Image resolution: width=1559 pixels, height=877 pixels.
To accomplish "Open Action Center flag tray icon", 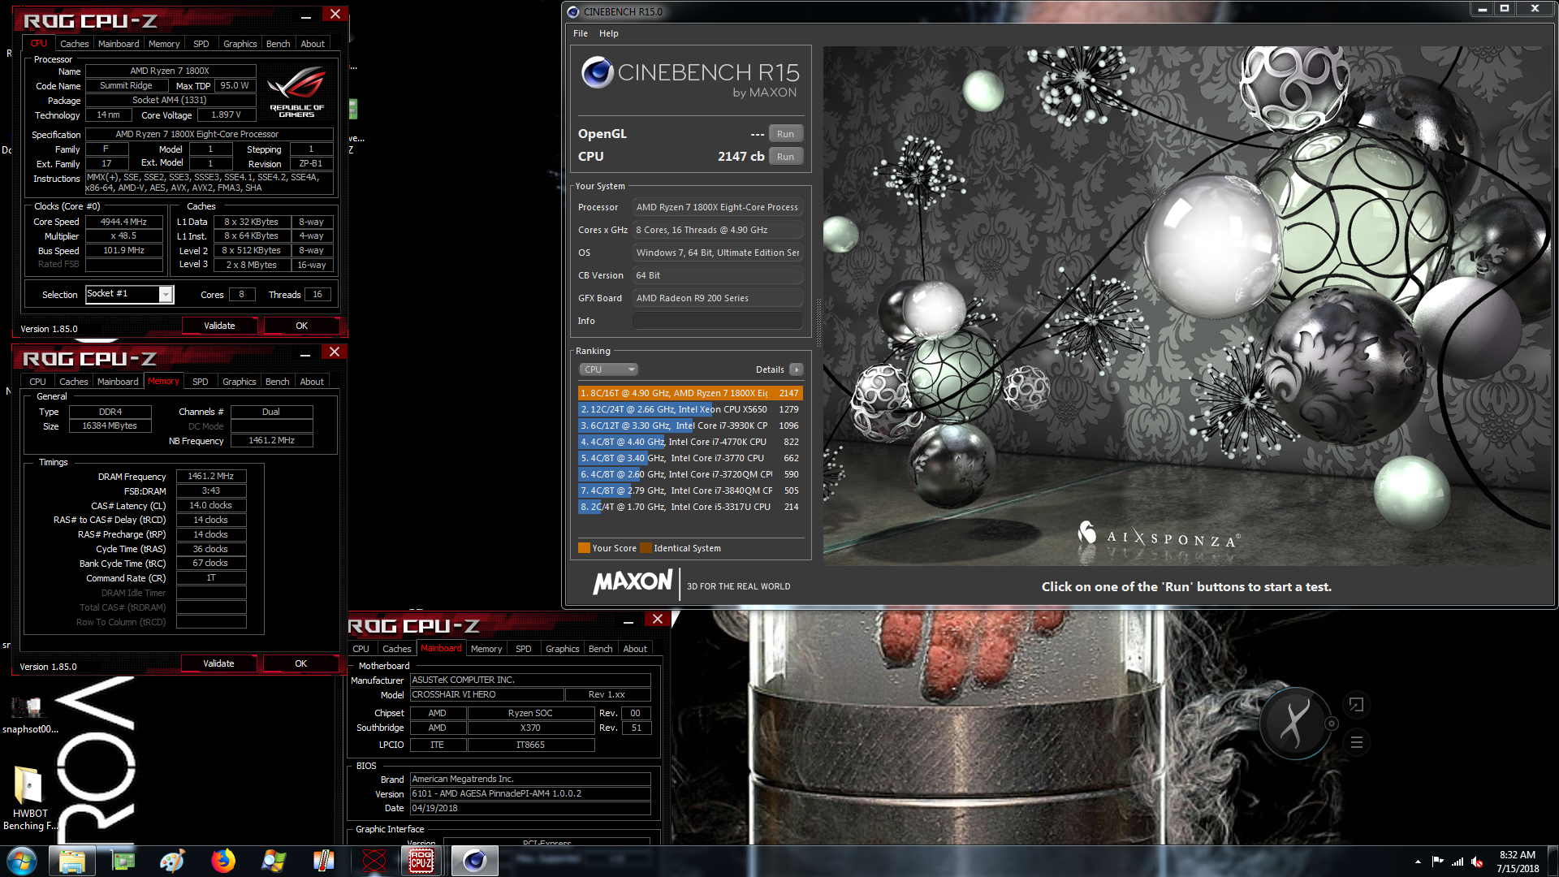I will pyautogui.click(x=1437, y=862).
